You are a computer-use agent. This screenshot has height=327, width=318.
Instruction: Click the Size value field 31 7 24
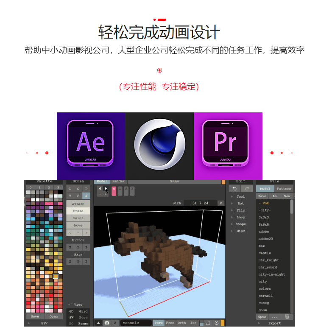200,203
